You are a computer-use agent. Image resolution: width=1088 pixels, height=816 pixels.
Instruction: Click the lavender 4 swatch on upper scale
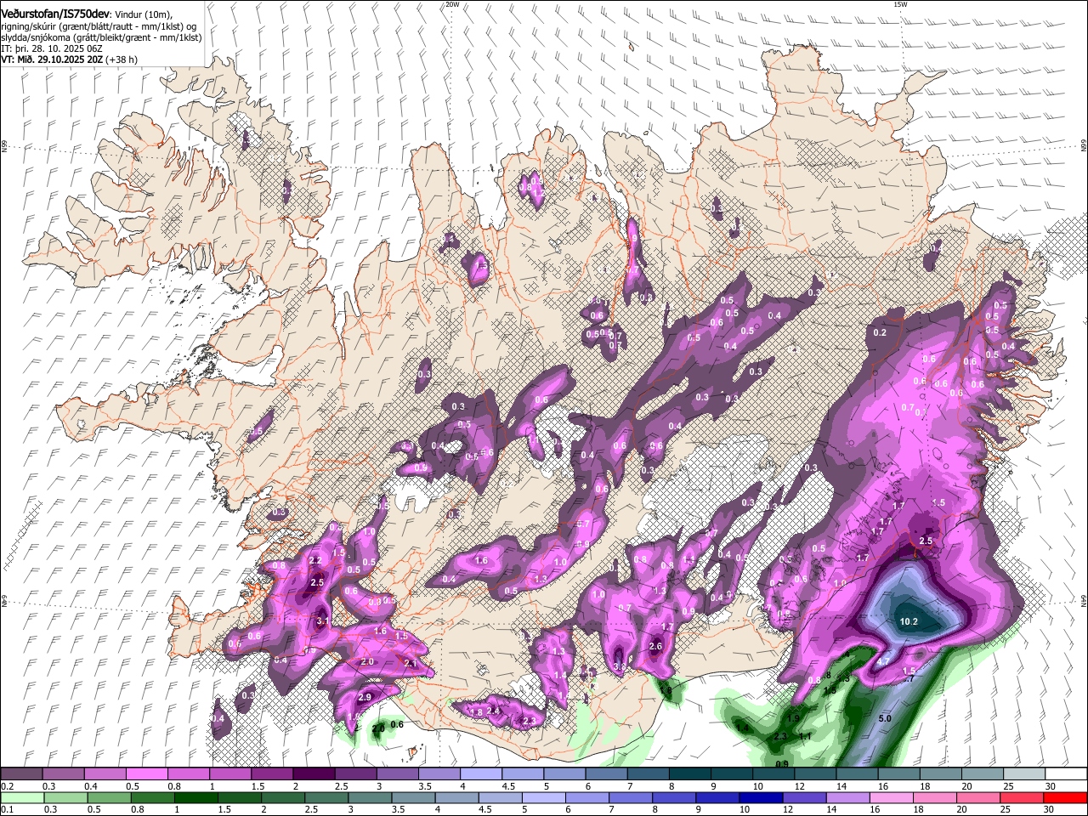point(480,774)
